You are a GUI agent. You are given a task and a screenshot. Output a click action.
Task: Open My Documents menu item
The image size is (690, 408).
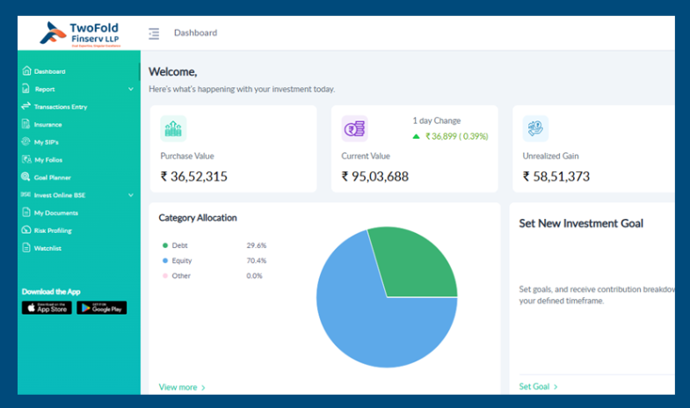click(x=55, y=213)
